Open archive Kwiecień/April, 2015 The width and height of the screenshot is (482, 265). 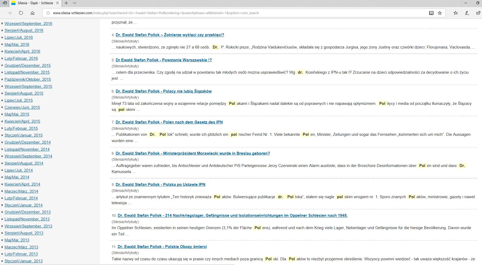22,121
